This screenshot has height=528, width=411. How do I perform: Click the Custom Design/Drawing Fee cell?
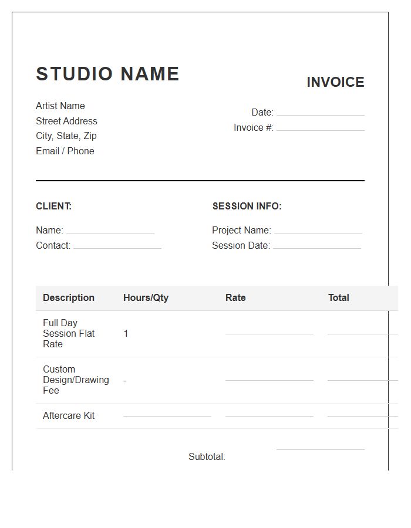tap(76, 380)
